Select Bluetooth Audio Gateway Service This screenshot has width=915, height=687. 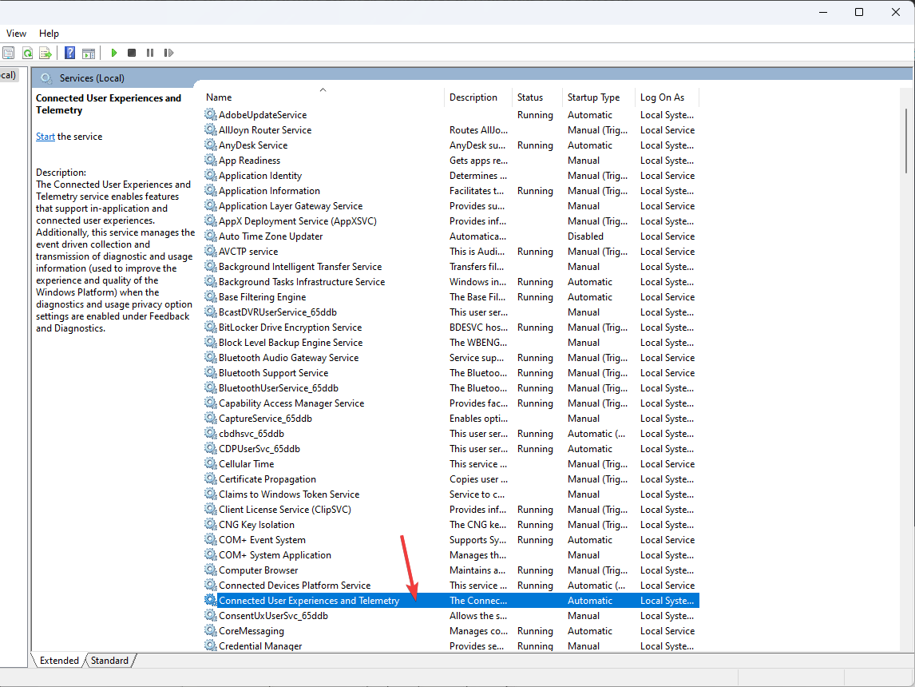451,358
